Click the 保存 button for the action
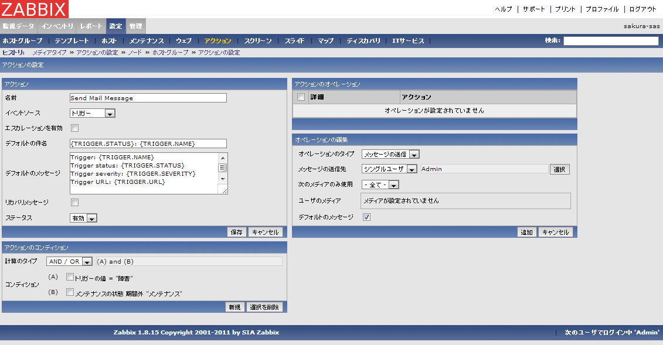 236,232
